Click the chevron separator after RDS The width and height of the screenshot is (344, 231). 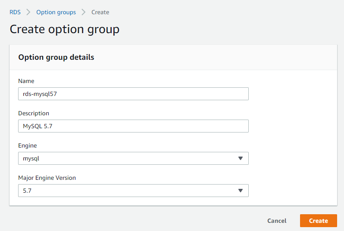click(28, 12)
